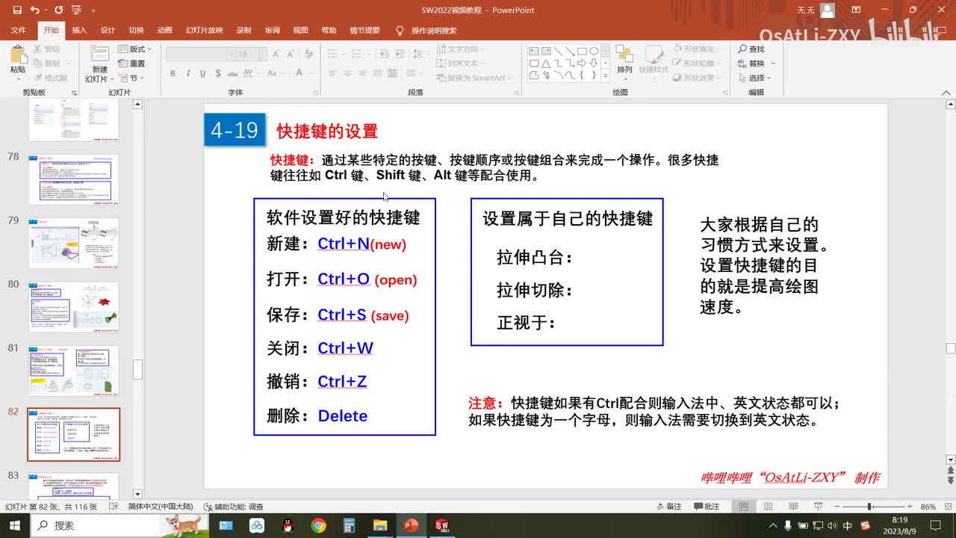Open the Font name combo box

199,54
